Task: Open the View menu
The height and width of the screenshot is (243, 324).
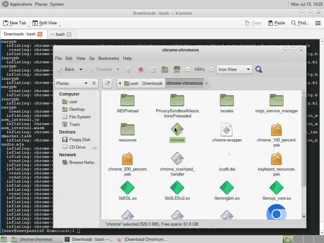Action: click(81, 59)
